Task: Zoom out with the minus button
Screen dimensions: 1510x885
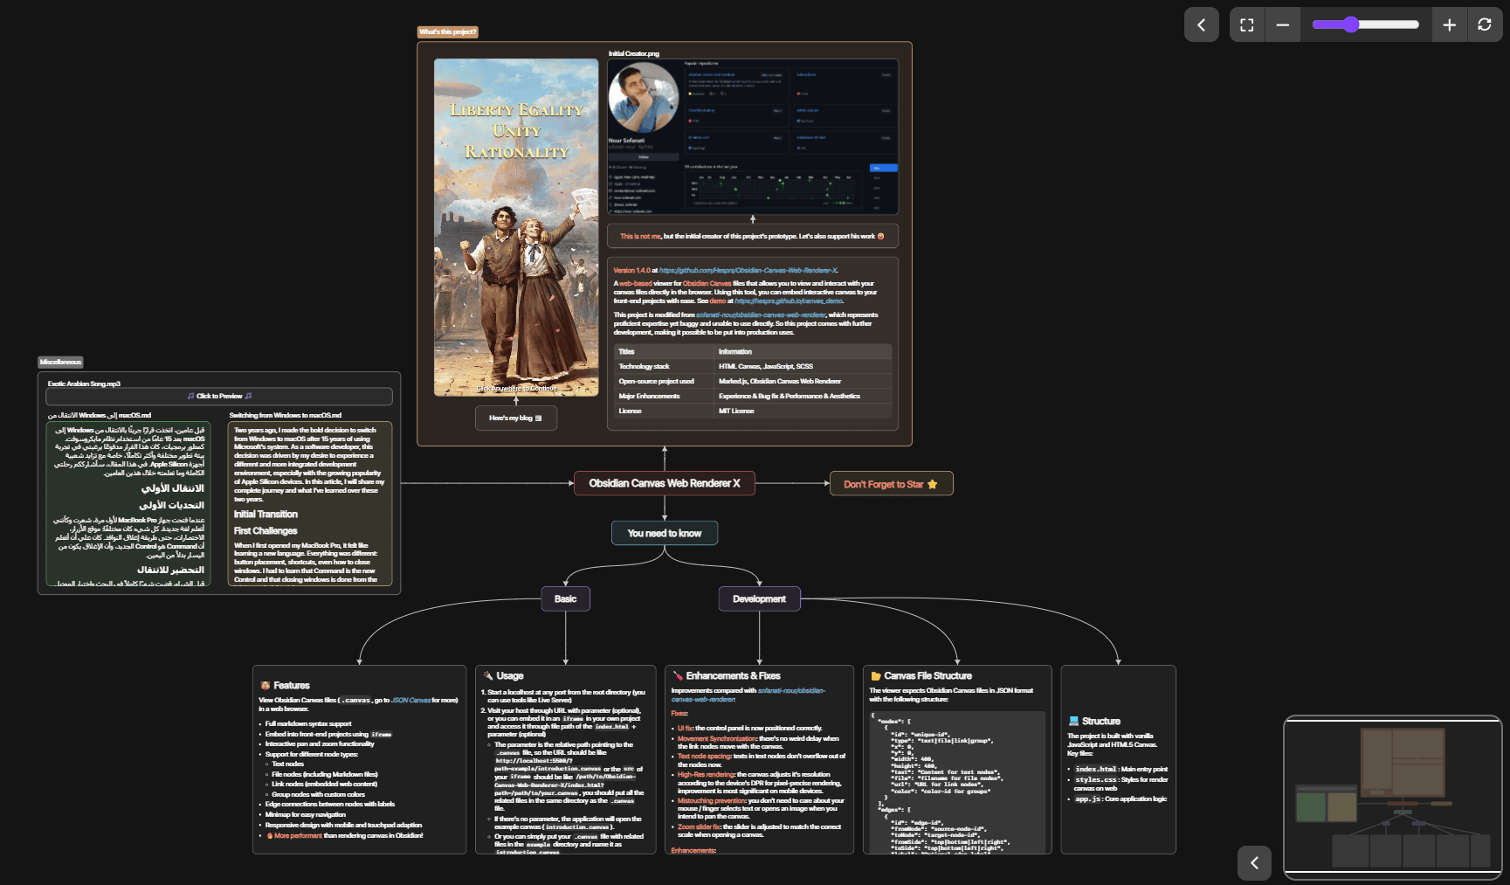Action: (1282, 24)
